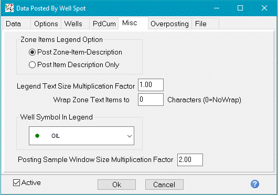Click the Wrap Zone Text Items characters field
This screenshot has width=278, height=195.
click(151, 100)
